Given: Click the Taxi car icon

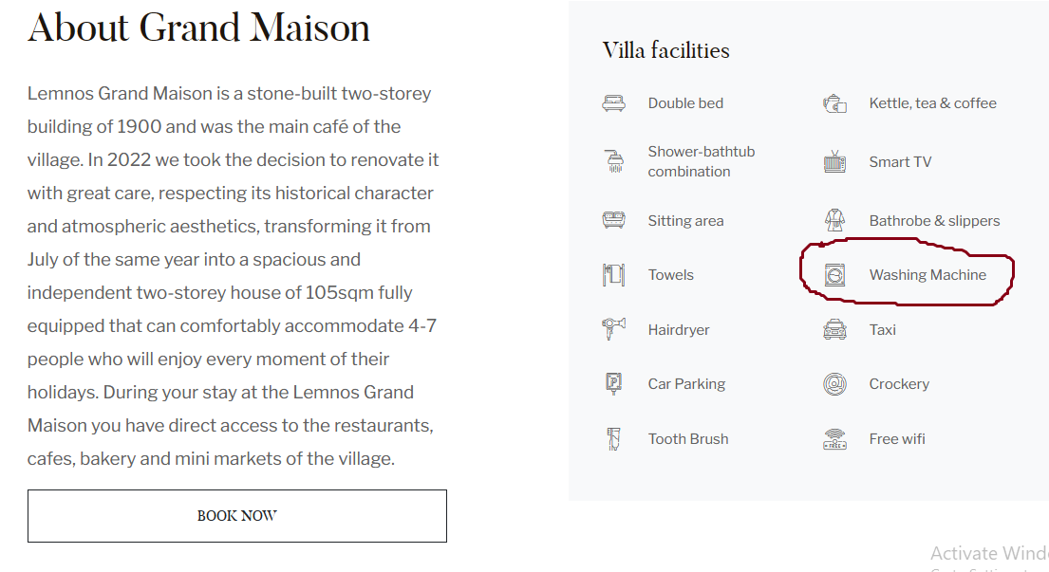Looking at the screenshot, I should pos(834,330).
